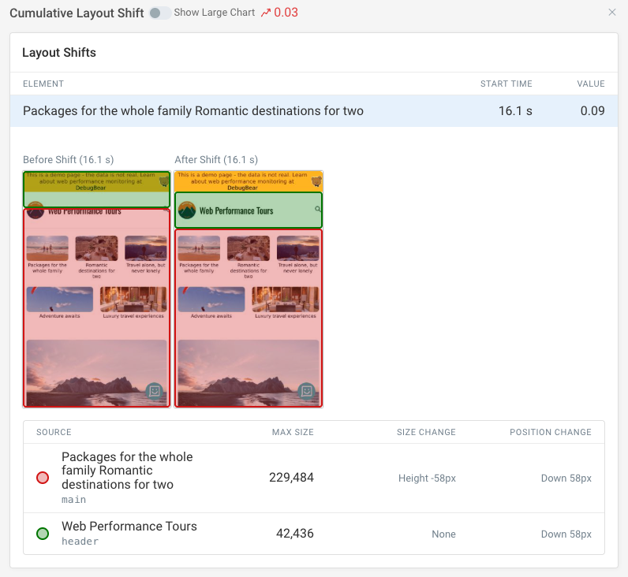
Task: Click the red trend arrow icon
Action: click(x=266, y=13)
